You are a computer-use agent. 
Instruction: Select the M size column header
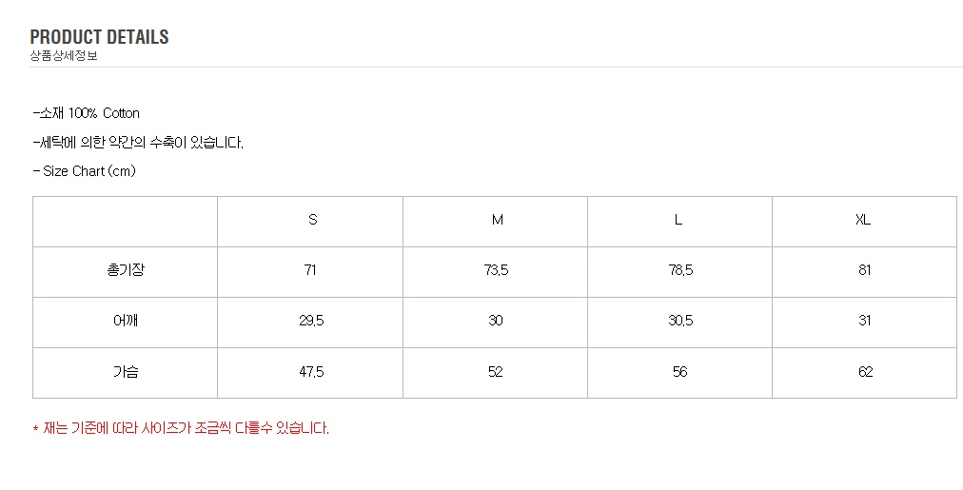497,220
